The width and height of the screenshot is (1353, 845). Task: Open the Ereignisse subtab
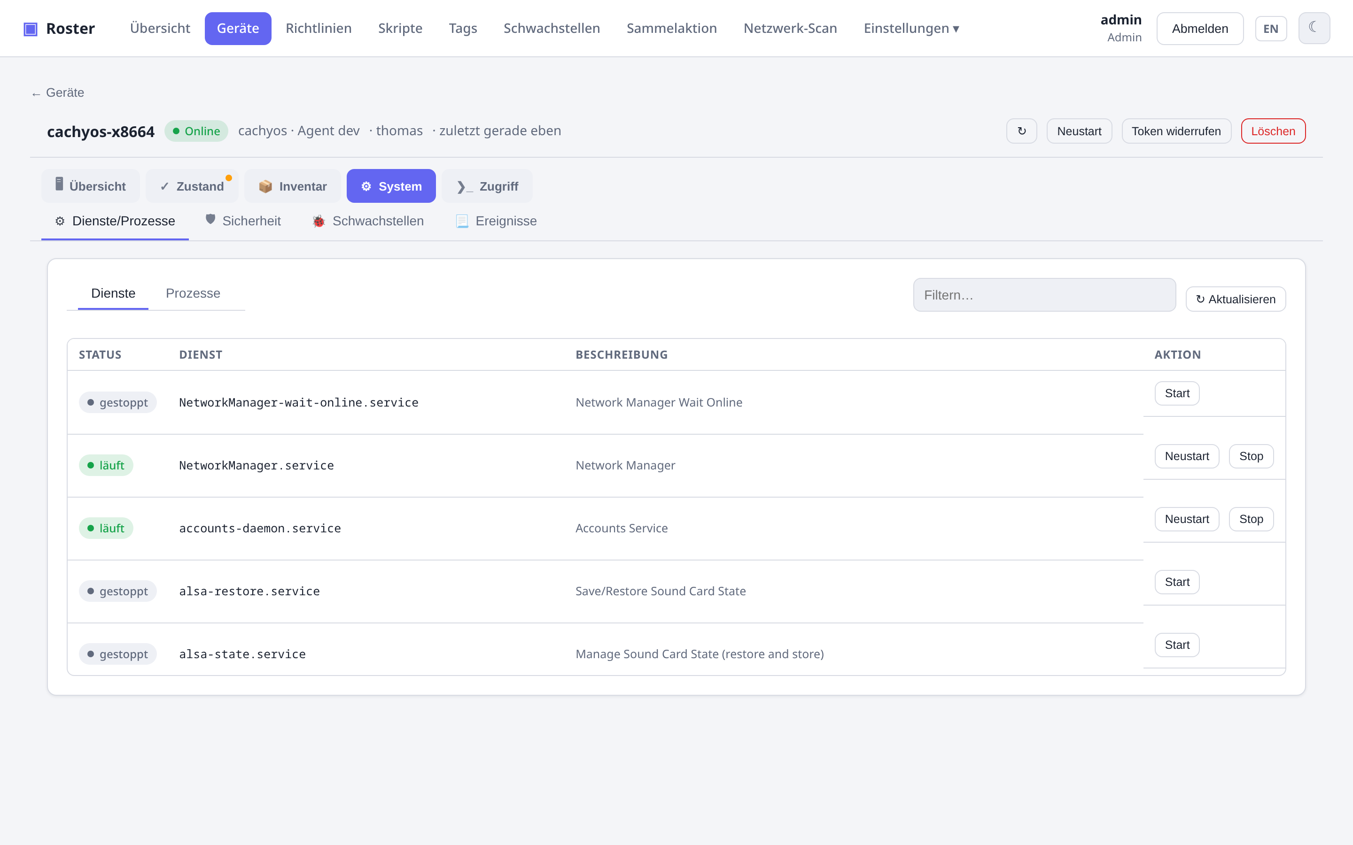tap(497, 221)
